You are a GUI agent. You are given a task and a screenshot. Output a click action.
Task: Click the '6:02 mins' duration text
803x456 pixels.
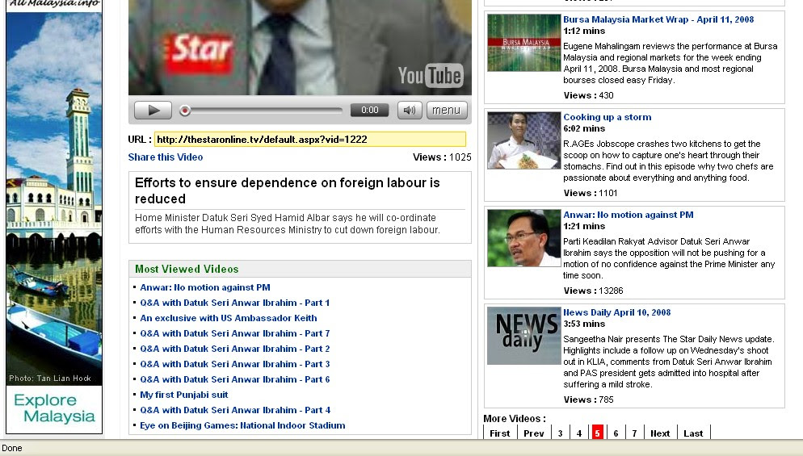[584, 128]
